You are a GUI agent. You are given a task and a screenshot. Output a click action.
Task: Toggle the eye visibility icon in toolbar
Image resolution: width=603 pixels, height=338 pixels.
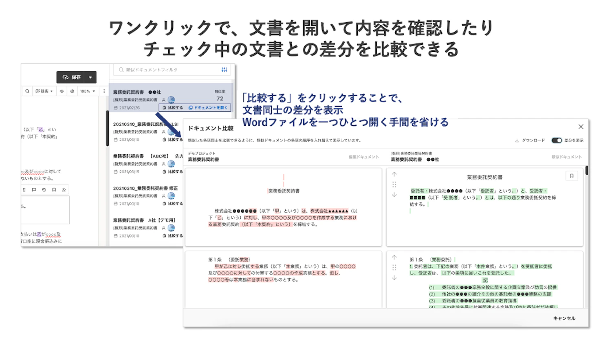tap(62, 91)
